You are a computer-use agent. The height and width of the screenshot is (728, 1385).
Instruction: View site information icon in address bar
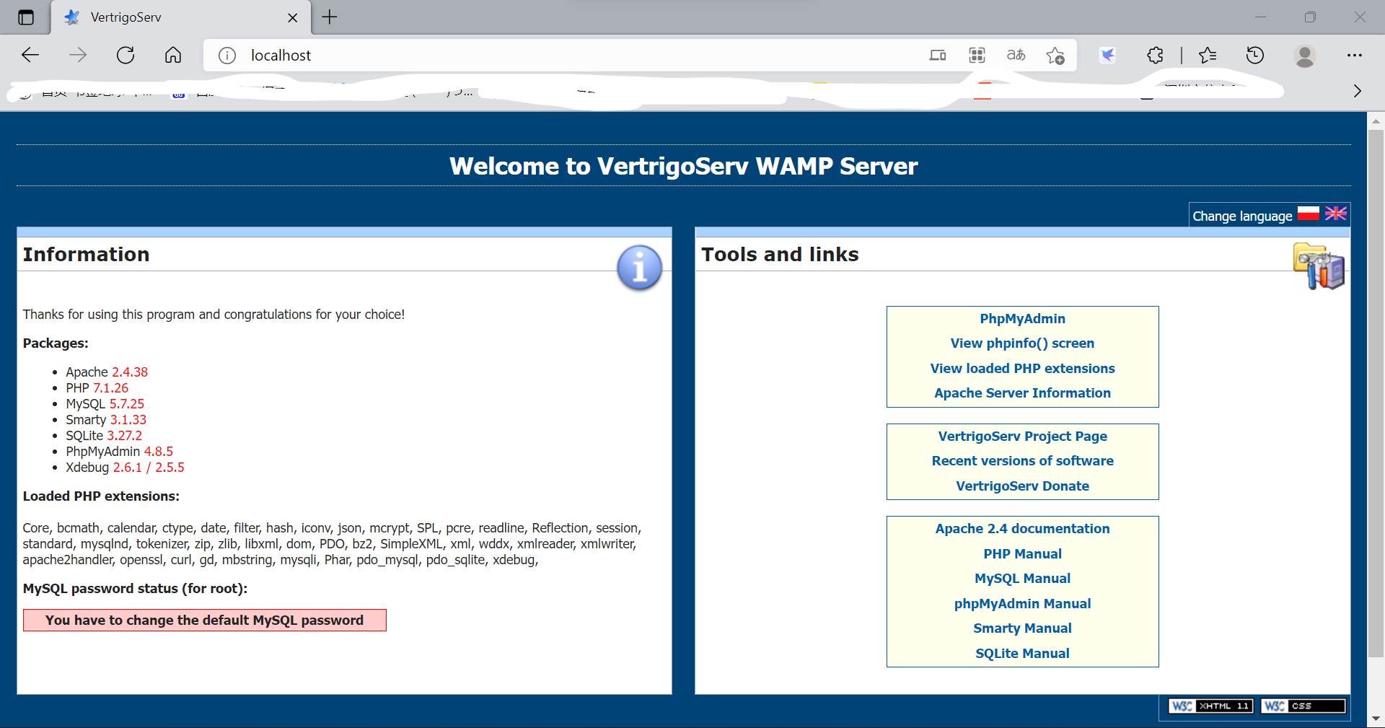pyautogui.click(x=227, y=56)
